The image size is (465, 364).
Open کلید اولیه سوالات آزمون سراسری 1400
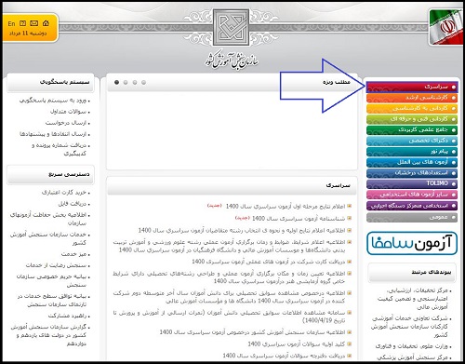point(297,344)
